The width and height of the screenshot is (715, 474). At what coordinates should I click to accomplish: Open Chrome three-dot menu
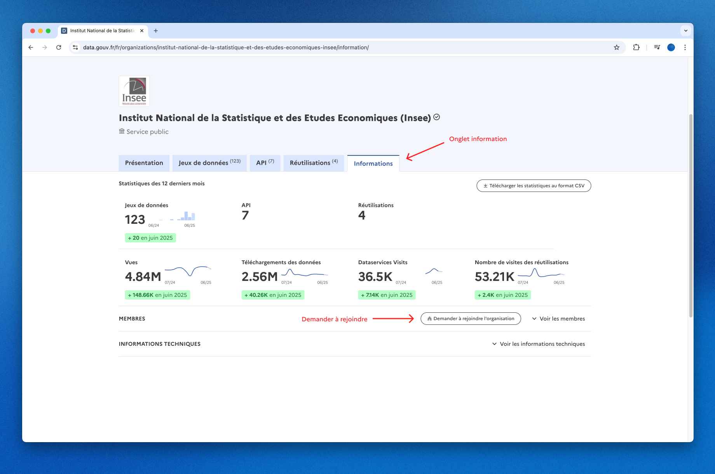tap(685, 47)
